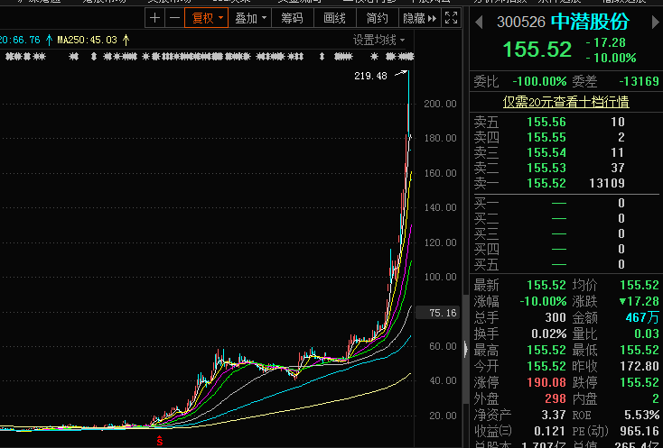
Task: Go to previous stock with left arrow
Action: coord(479,22)
